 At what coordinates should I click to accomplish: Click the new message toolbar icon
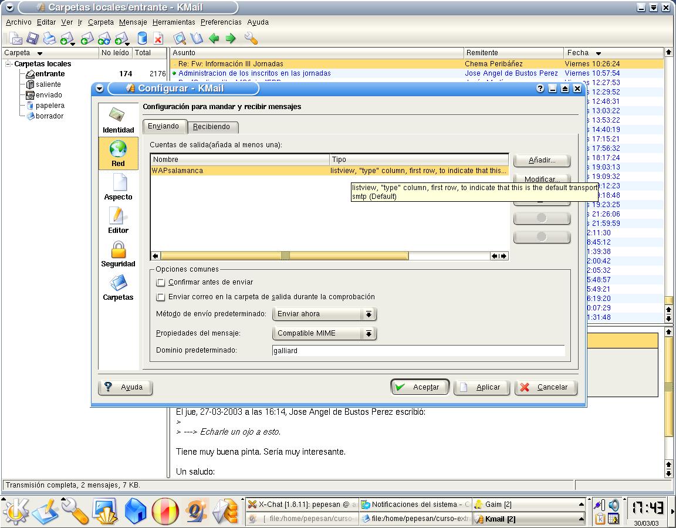(x=16, y=39)
